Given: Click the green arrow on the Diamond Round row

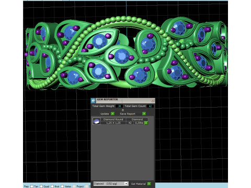Looking at the screenshot, I should [x=146, y=123].
